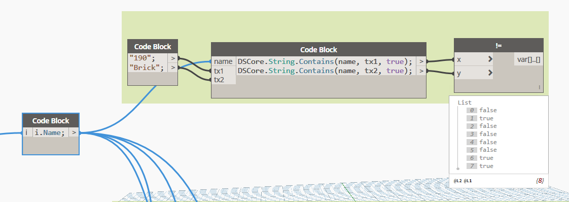Click the @L2 level label in preview

click(x=457, y=180)
